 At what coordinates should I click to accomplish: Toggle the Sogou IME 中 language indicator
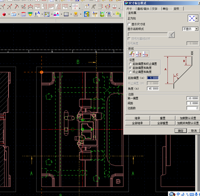click(178, 194)
